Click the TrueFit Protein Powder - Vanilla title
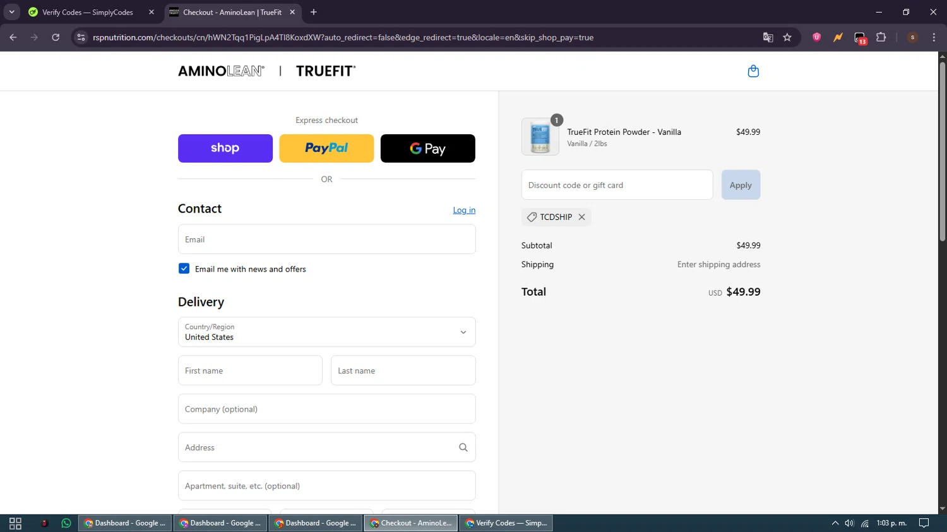 (624, 132)
